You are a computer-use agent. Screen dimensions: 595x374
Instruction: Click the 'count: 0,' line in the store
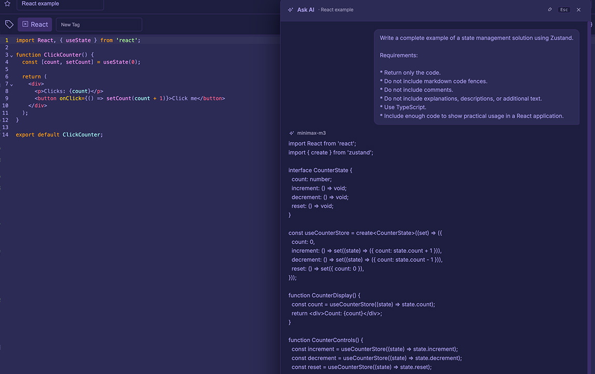[x=303, y=242]
